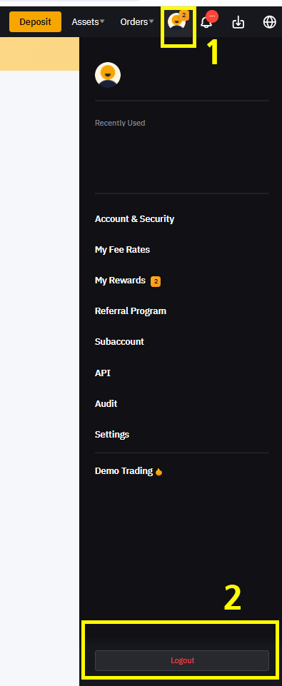Open the profile avatar menu in header
This screenshot has width=282, height=686.
[177, 22]
